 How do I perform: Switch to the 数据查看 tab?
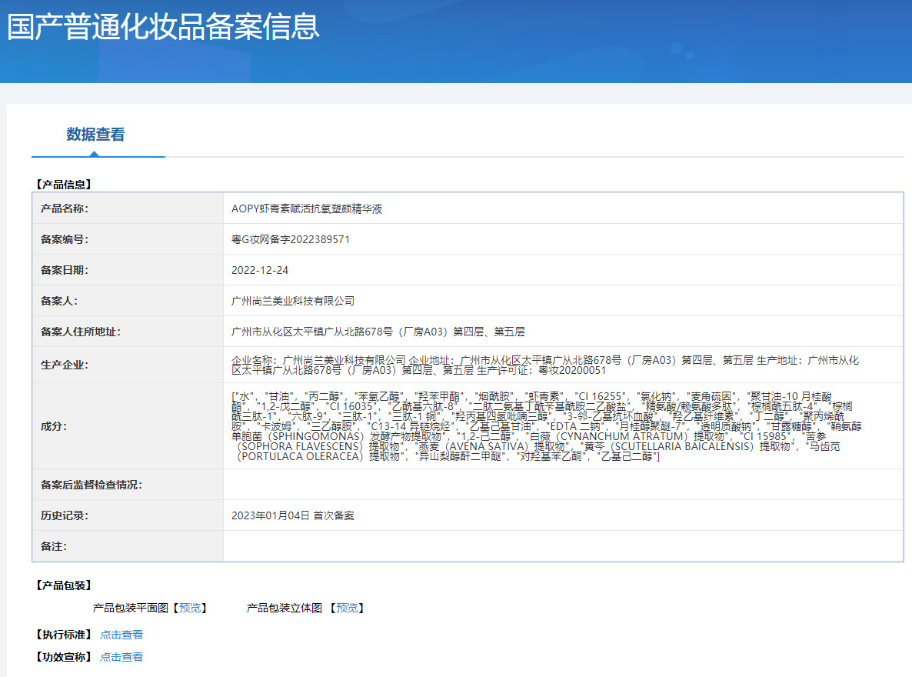click(x=95, y=135)
